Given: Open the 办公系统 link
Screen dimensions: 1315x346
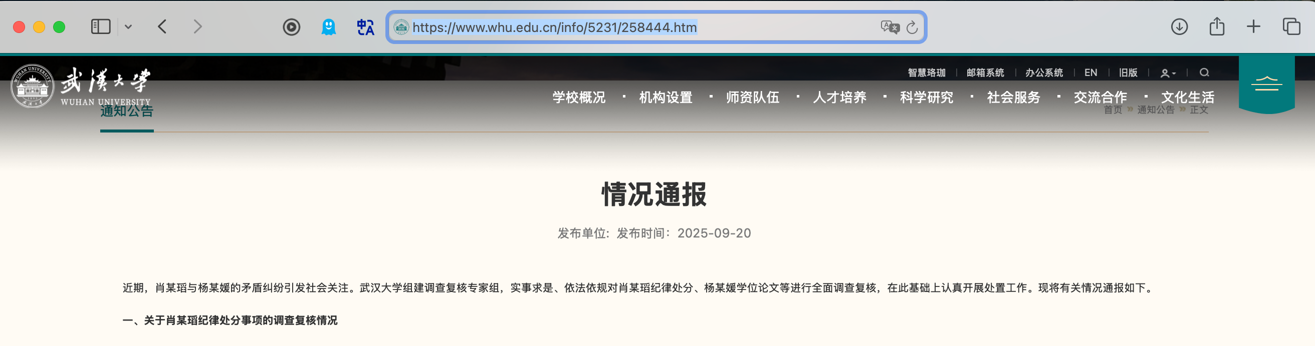Looking at the screenshot, I should tap(1044, 72).
